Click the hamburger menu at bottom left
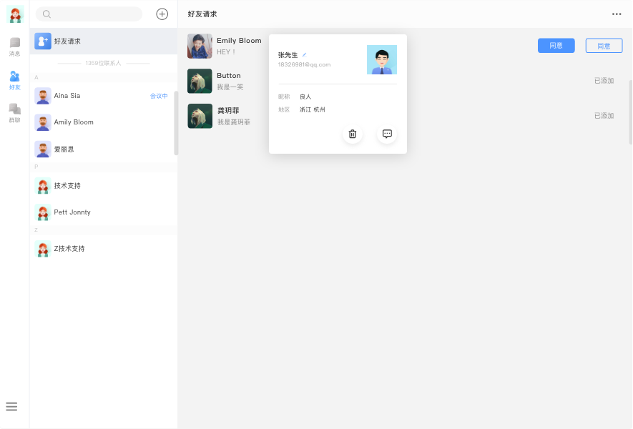This screenshot has height=429, width=633. pyautogui.click(x=11, y=407)
